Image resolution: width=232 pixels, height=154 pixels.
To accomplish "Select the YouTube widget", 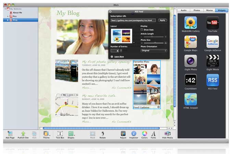I will (212, 23).
